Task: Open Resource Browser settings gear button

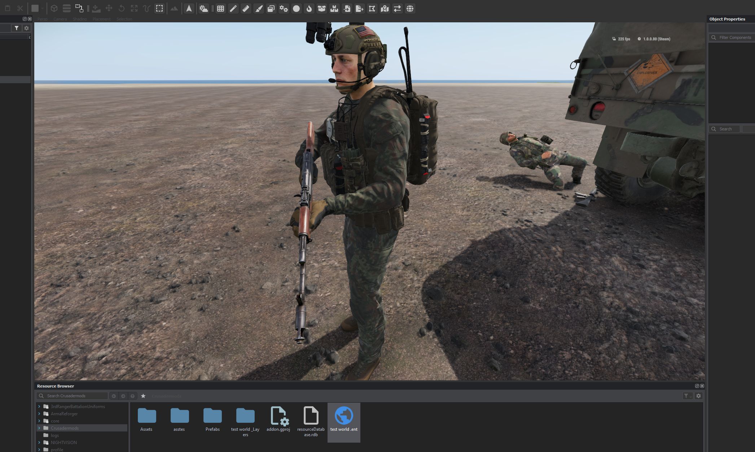Action: click(x=698, y=396)
